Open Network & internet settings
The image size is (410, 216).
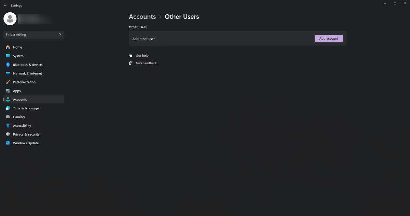(x=8, y=73)
